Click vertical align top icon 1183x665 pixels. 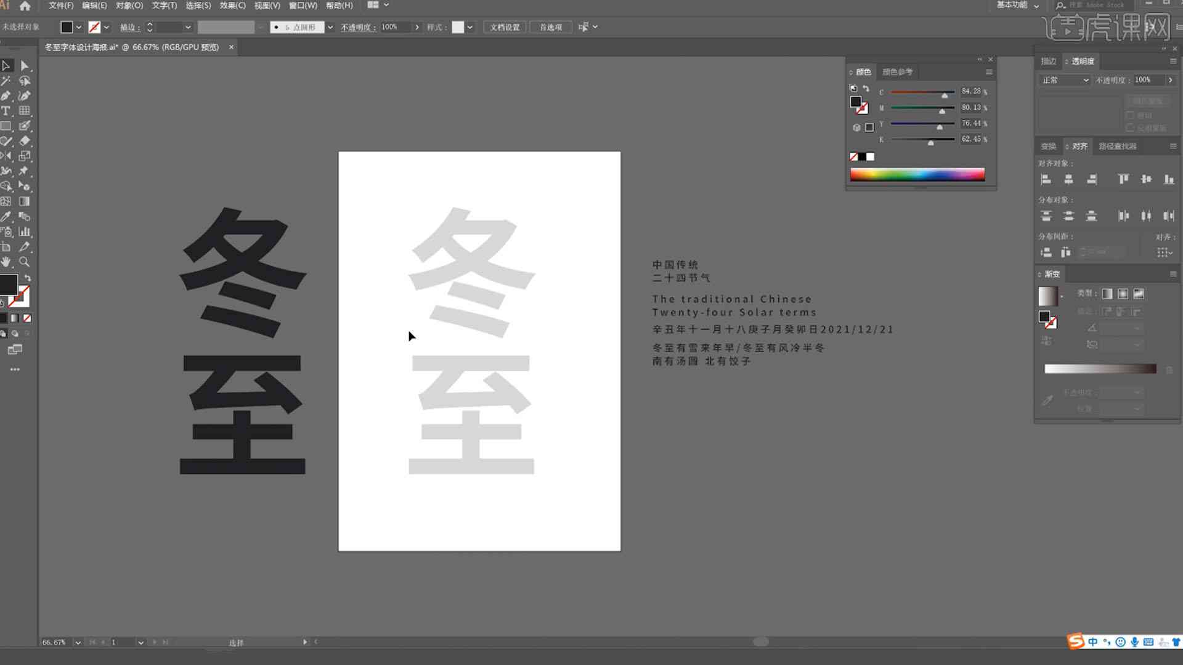1123,179
